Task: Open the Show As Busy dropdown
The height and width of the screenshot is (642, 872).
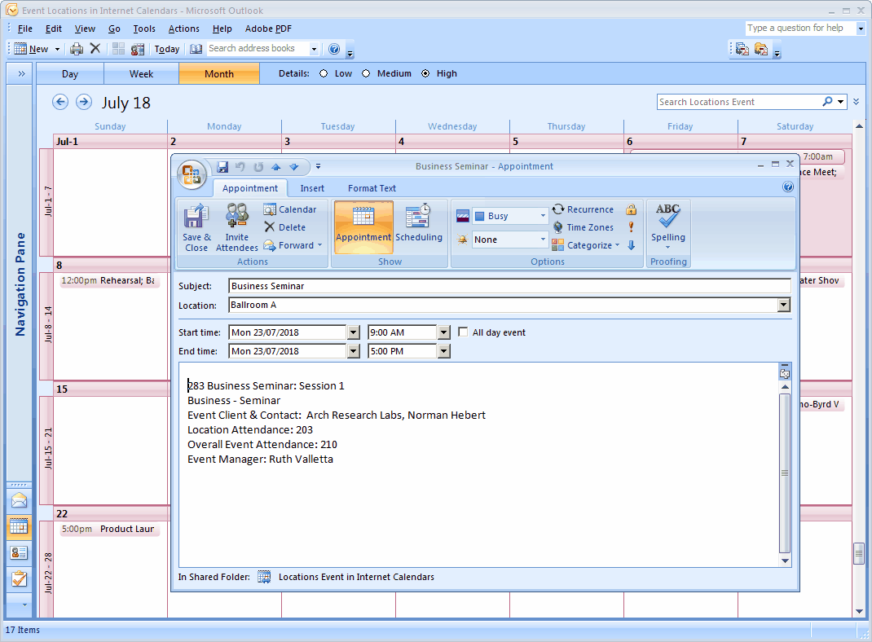Action: pyautogui.click(x=543, y=216)
